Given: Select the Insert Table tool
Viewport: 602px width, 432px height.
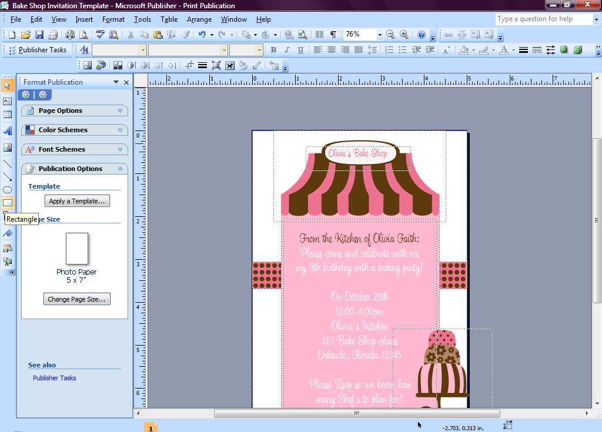Looking at the screenshot, I should click(7, 115).
